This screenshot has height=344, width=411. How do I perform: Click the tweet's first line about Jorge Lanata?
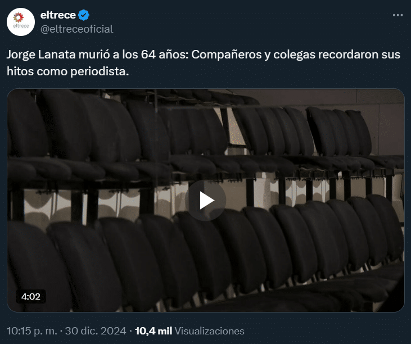tap(204, 55)
